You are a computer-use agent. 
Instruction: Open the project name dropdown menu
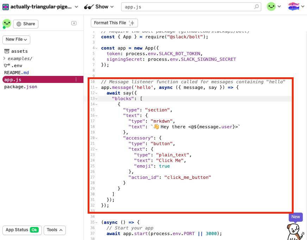click(76, 6)
